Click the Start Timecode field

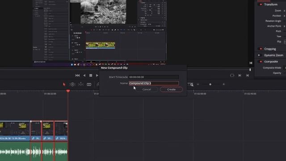[x=154, y=77]
